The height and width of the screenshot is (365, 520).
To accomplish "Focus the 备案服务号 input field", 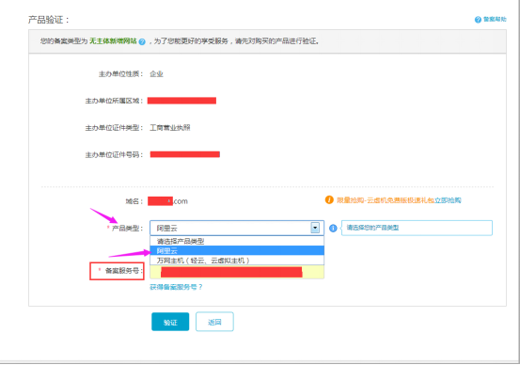I will 237,272.
